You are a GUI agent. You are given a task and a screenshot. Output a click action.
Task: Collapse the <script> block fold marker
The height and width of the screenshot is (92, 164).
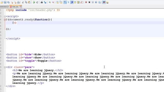tap(5, 16)
